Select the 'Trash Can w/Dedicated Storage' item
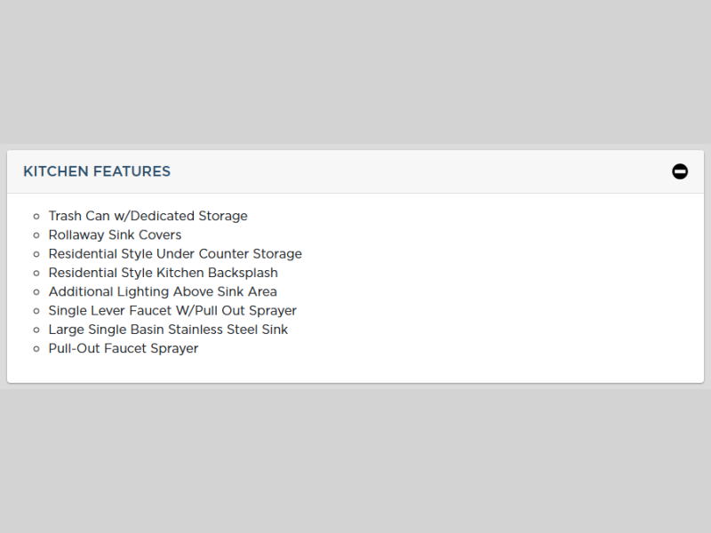The height and width of the screenshot is (533, 711). [x=148, y=216]
